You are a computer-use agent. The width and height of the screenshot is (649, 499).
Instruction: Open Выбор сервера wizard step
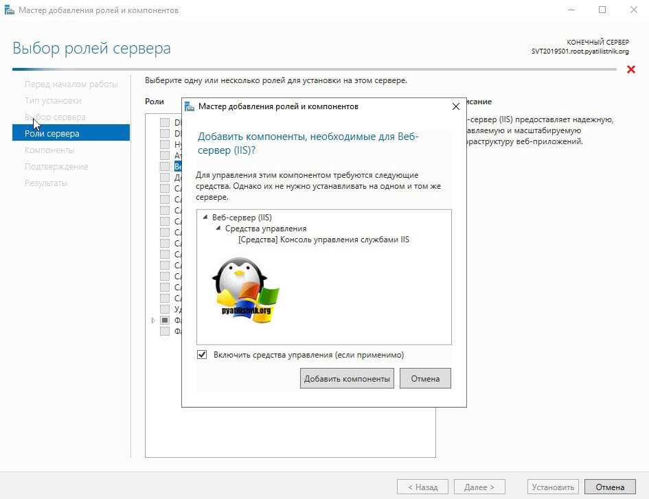[x=55, y=117]
